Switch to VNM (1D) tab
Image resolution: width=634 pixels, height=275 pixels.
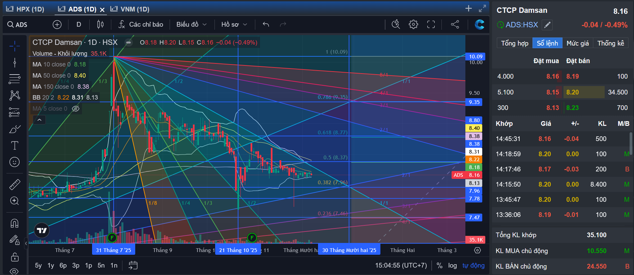coord(130,9)
